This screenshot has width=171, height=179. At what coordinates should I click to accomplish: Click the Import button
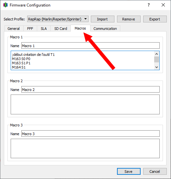pos(102,19)
